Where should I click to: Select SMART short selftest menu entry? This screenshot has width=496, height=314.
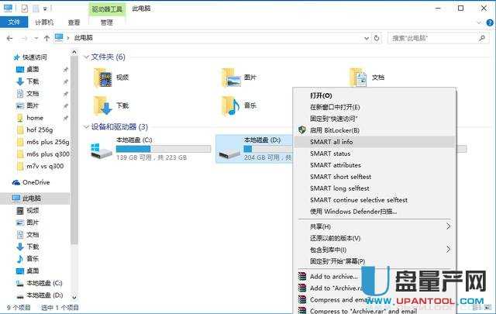point(341,177)
